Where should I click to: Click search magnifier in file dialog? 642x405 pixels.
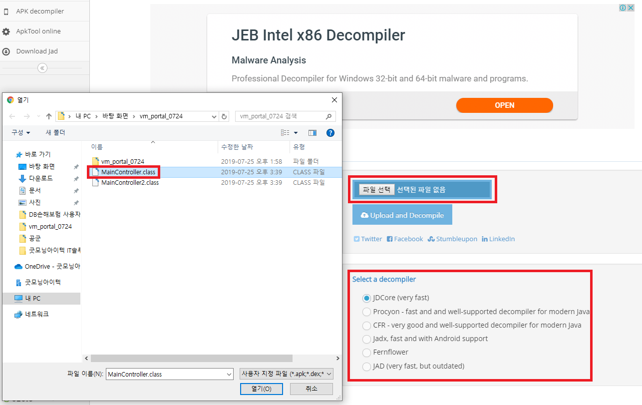point(328,116)
